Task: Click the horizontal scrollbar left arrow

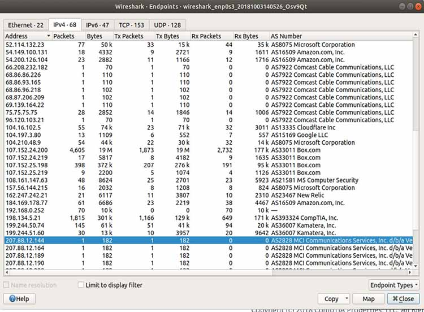Action: coord(7,272)
